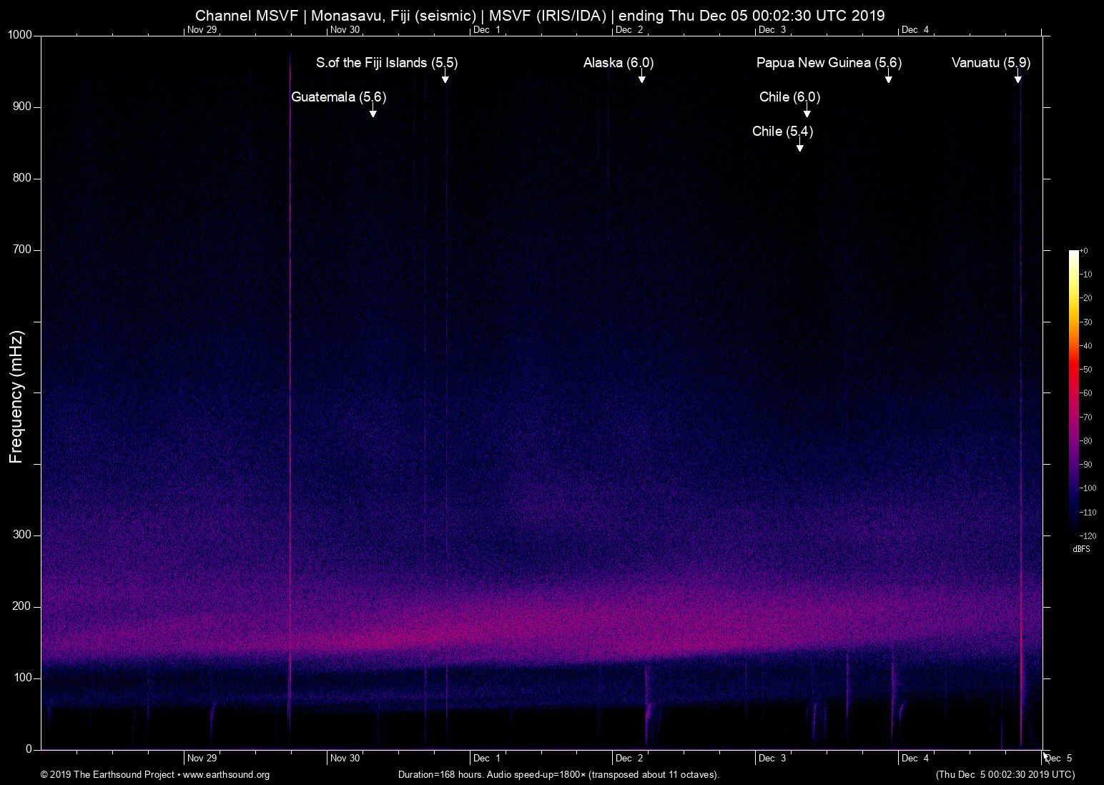The image size is (1104, 785).
Task: Click the 100 frequency tick label
Action: point(23,678)
